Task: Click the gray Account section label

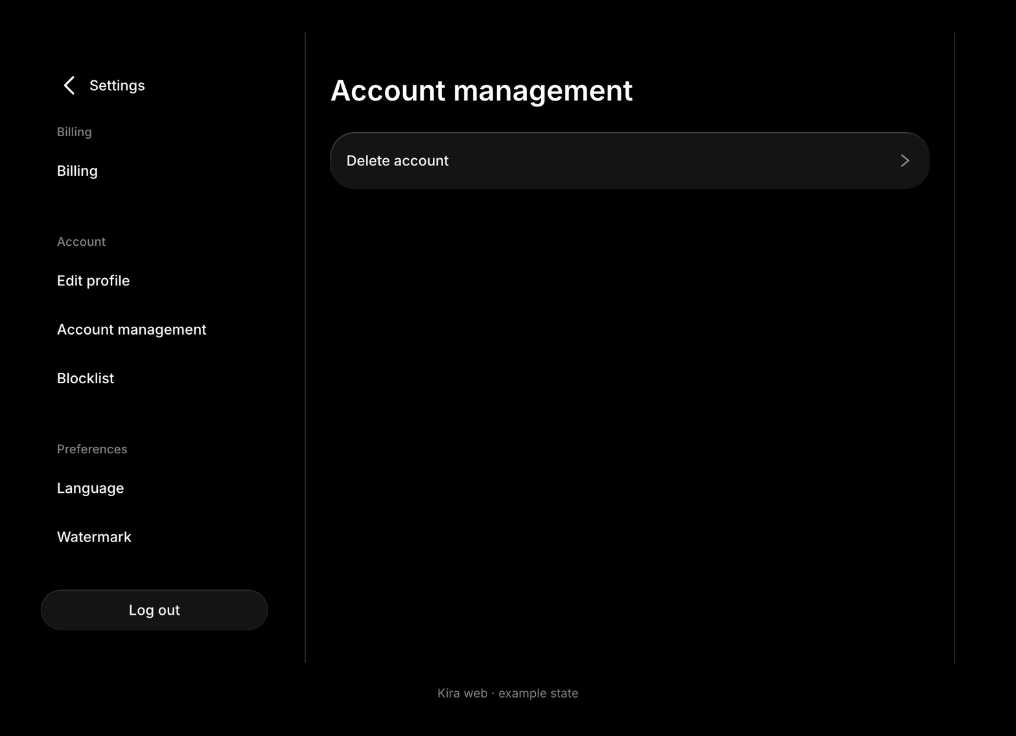Action: [x=81, y=241]
